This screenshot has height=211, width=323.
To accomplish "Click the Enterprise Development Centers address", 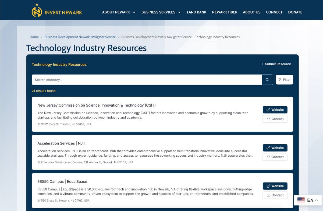I will tap(87, 162).
